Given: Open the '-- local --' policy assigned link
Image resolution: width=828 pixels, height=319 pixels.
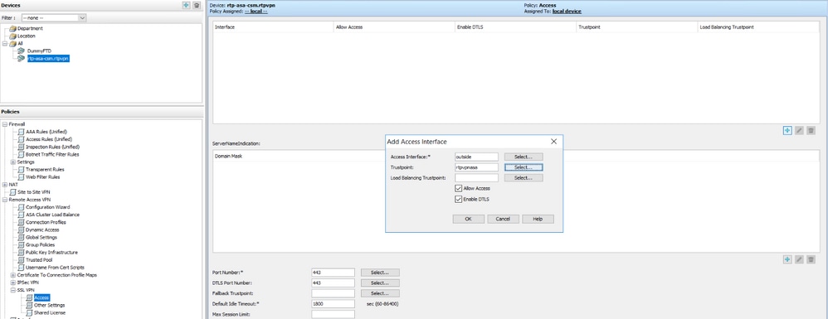Looking at the screenshot, I should (x=256, y=11).
